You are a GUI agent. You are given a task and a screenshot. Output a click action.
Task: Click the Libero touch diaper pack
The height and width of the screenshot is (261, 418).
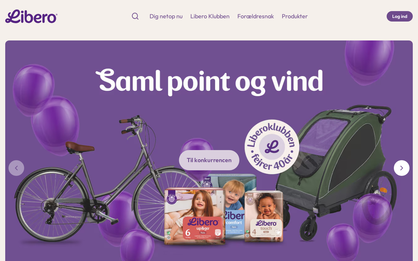point(264,217)
